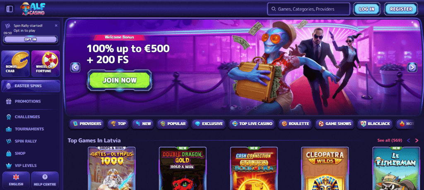This screenshot has height=190, width=424.
Task: Advance top games list with right arrow
Action: pos(417,140)
